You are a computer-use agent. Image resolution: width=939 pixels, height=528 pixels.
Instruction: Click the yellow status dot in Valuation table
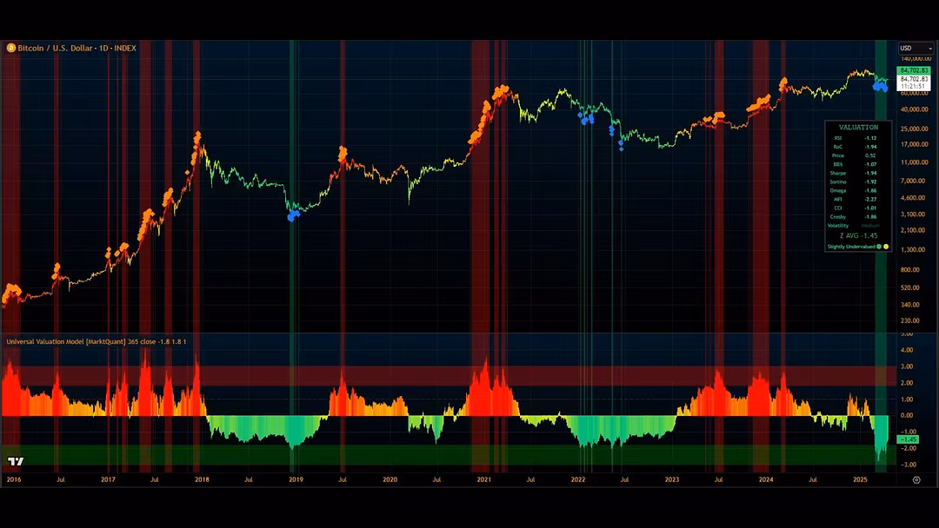887,247
